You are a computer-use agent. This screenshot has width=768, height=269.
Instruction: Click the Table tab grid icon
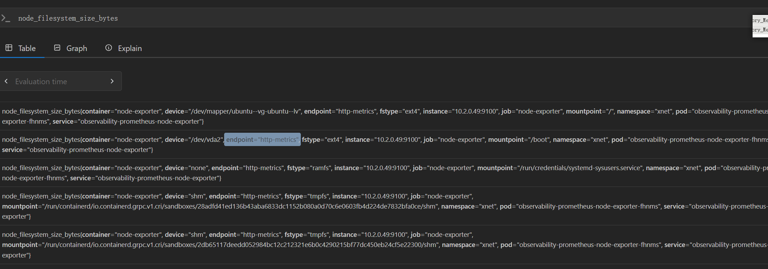point(9,48)
